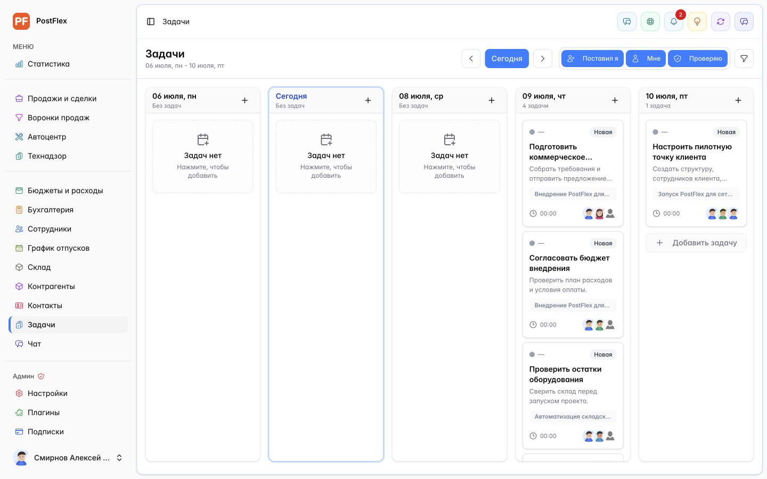This screenshot has width=767, height=479.
Task: Click the purple refresh sync icon
Action: [x=721, y=22]
